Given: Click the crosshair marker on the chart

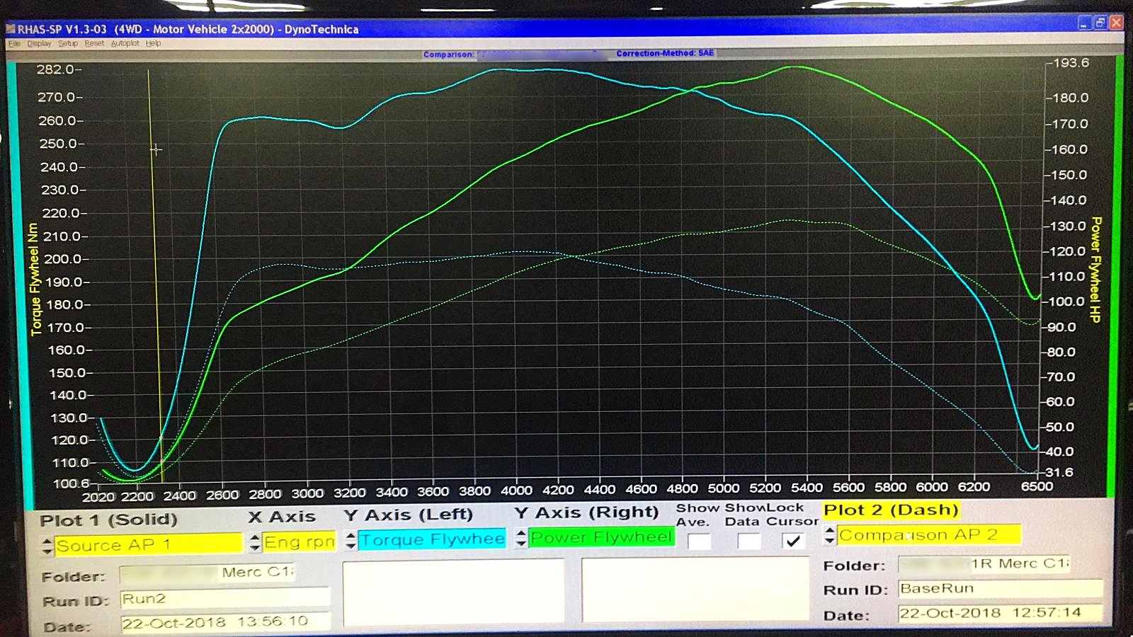Looking at the screenshot, I should [156, 149].
